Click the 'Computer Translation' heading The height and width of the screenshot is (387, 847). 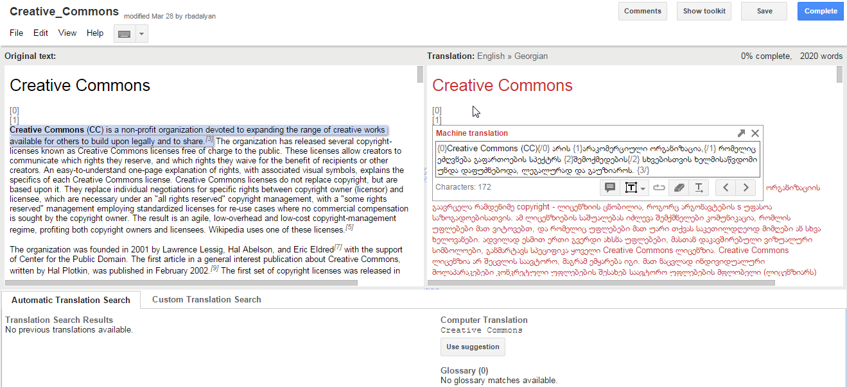click(x=484, y=320)
